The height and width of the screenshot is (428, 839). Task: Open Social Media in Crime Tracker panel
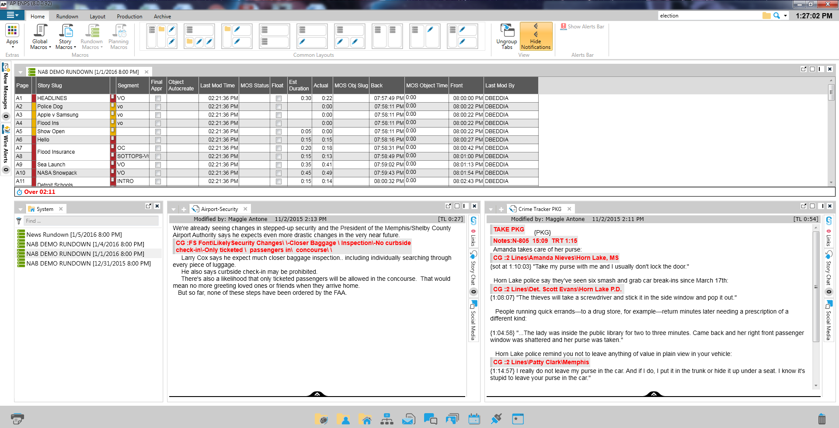pos(829,320)
